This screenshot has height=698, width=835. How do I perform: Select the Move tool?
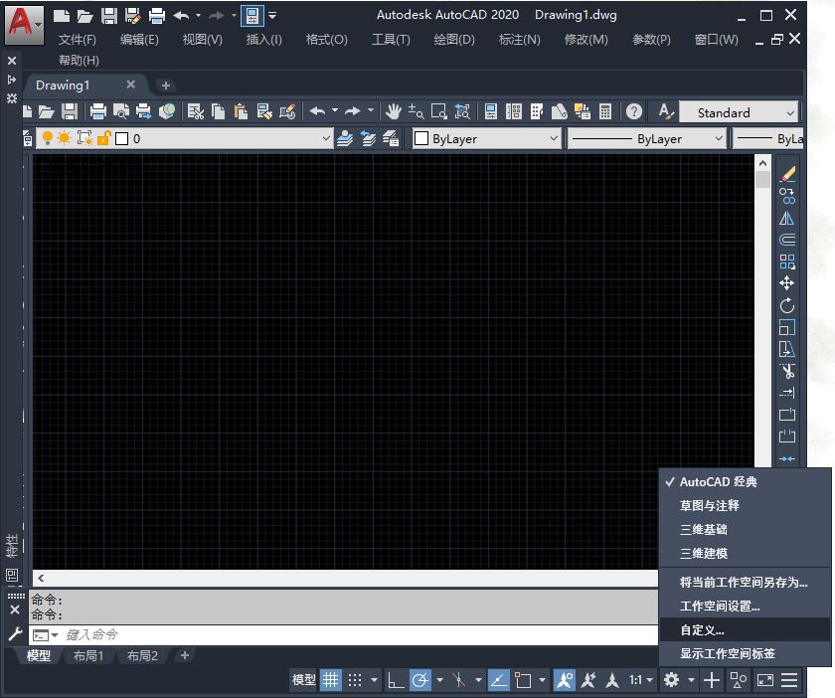coord(786,283)
